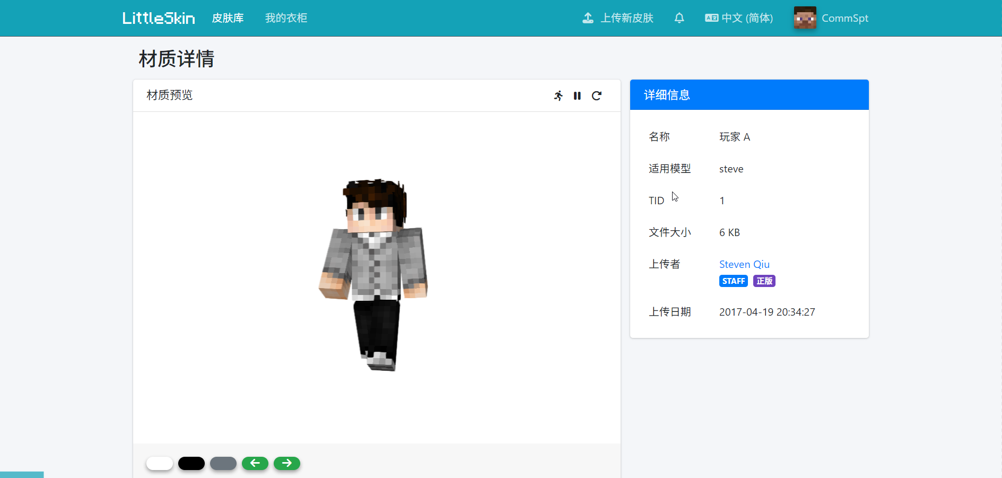1002x478 pixels.
Task: Click the LittleSkin logo
Action: pos(159,18)
